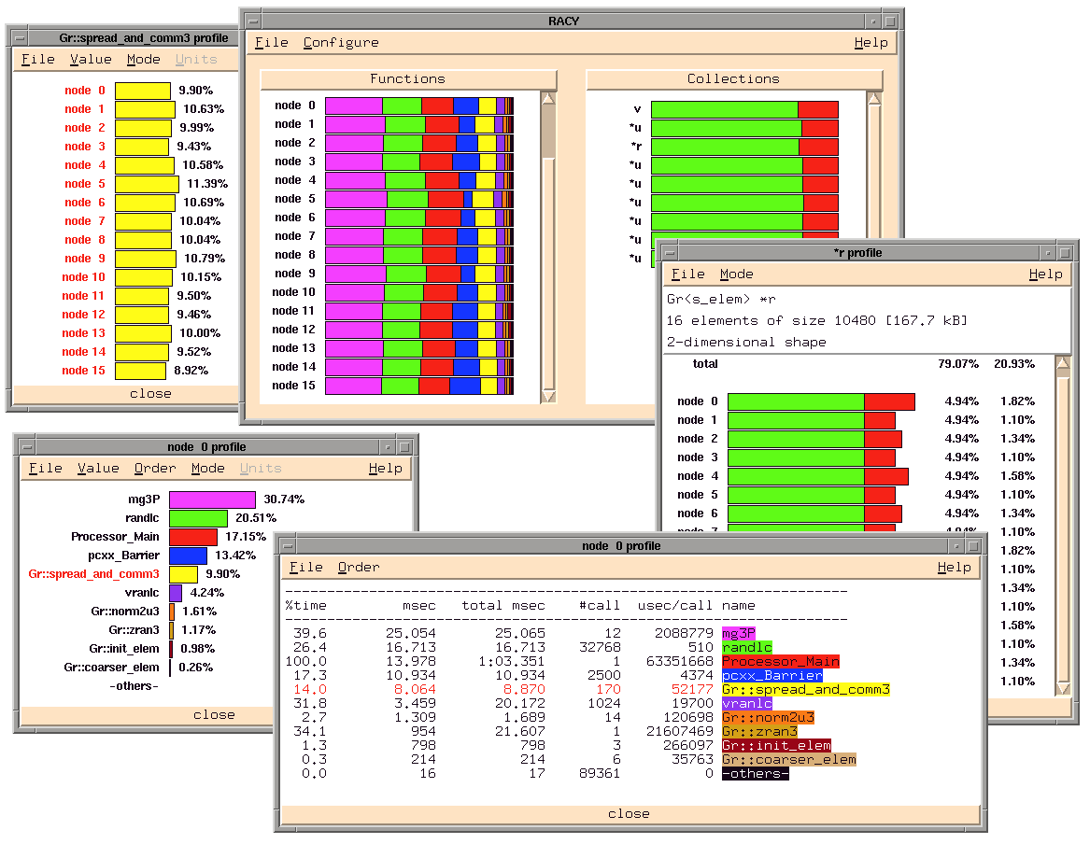Click the Functions header button

click(407, 79)
